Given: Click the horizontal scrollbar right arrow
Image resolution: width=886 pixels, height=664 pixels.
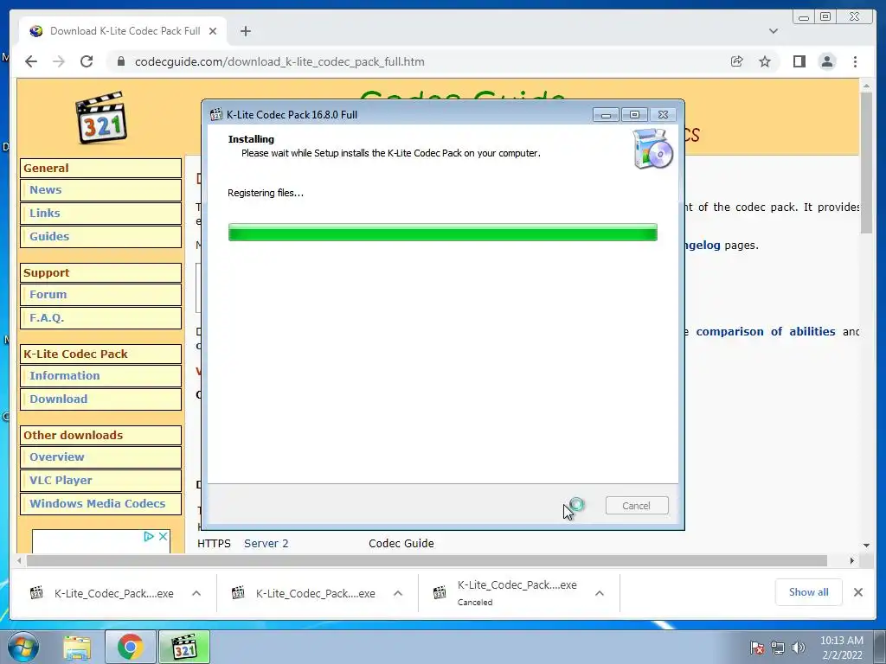Looking at the screenshot, I should coord(852,560).
